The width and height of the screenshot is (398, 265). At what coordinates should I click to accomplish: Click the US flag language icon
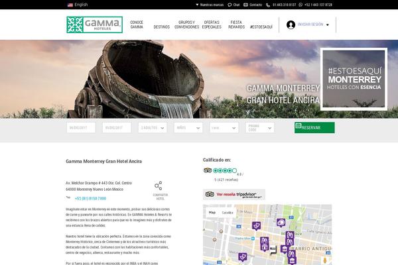tap(70, 5)
